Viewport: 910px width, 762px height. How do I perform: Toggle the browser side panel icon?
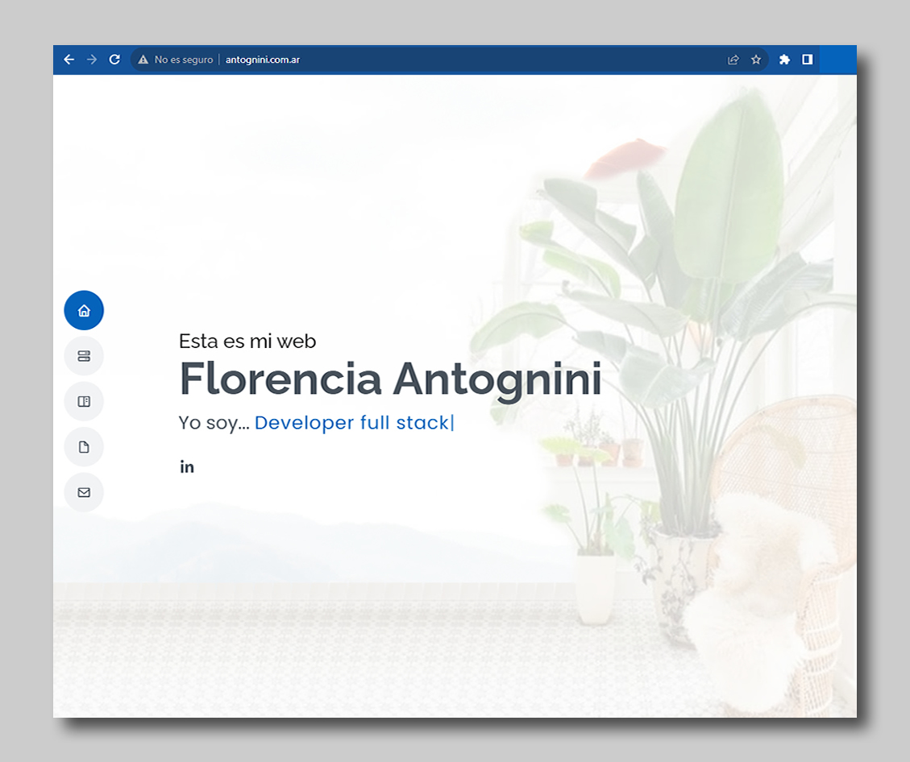point(808,60)
